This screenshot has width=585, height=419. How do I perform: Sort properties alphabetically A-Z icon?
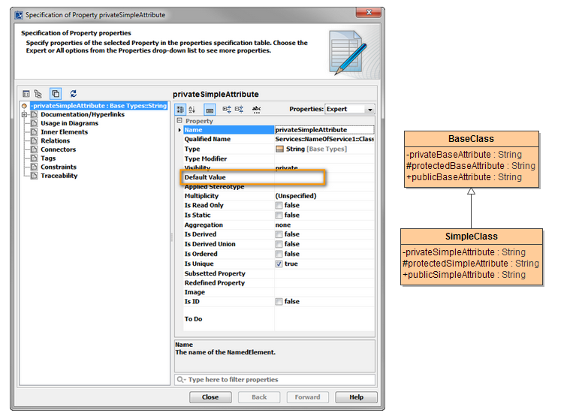(x=191, y=110)
